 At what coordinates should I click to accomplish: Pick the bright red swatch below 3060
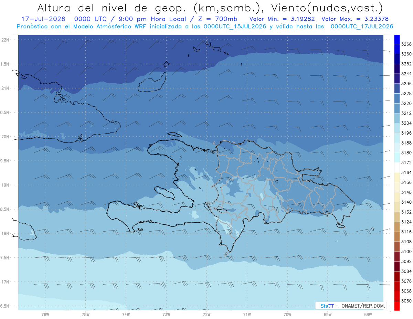(397, 306)
